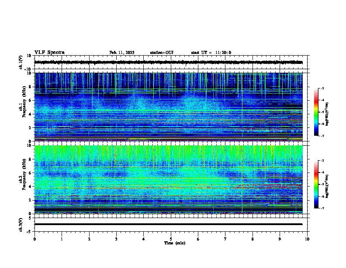Click the "Time (min)" axis title
This screenshot has width=346, height=268.
click(x=175, y=243)
